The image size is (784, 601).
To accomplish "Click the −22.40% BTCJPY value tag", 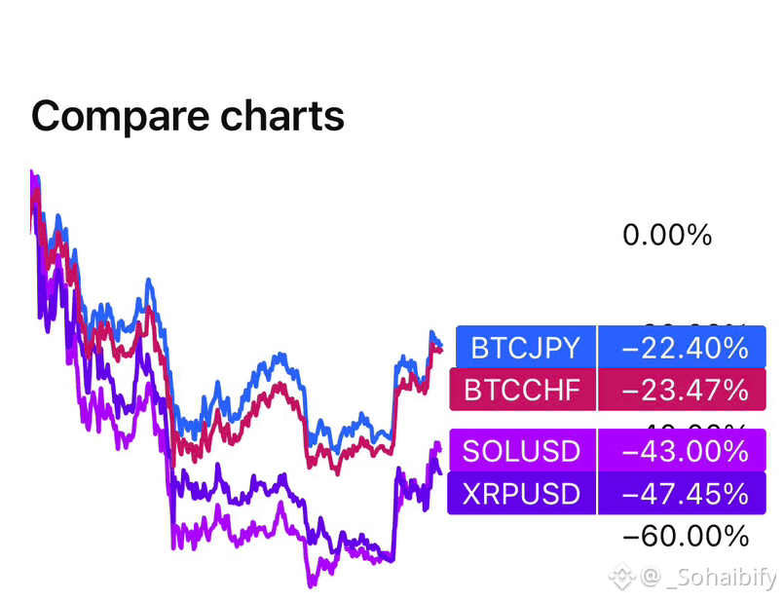I will click(x=683, y=347).
